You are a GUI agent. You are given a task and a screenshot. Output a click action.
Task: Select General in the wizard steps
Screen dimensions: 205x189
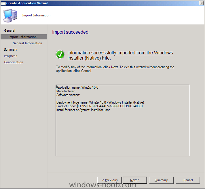10,30
